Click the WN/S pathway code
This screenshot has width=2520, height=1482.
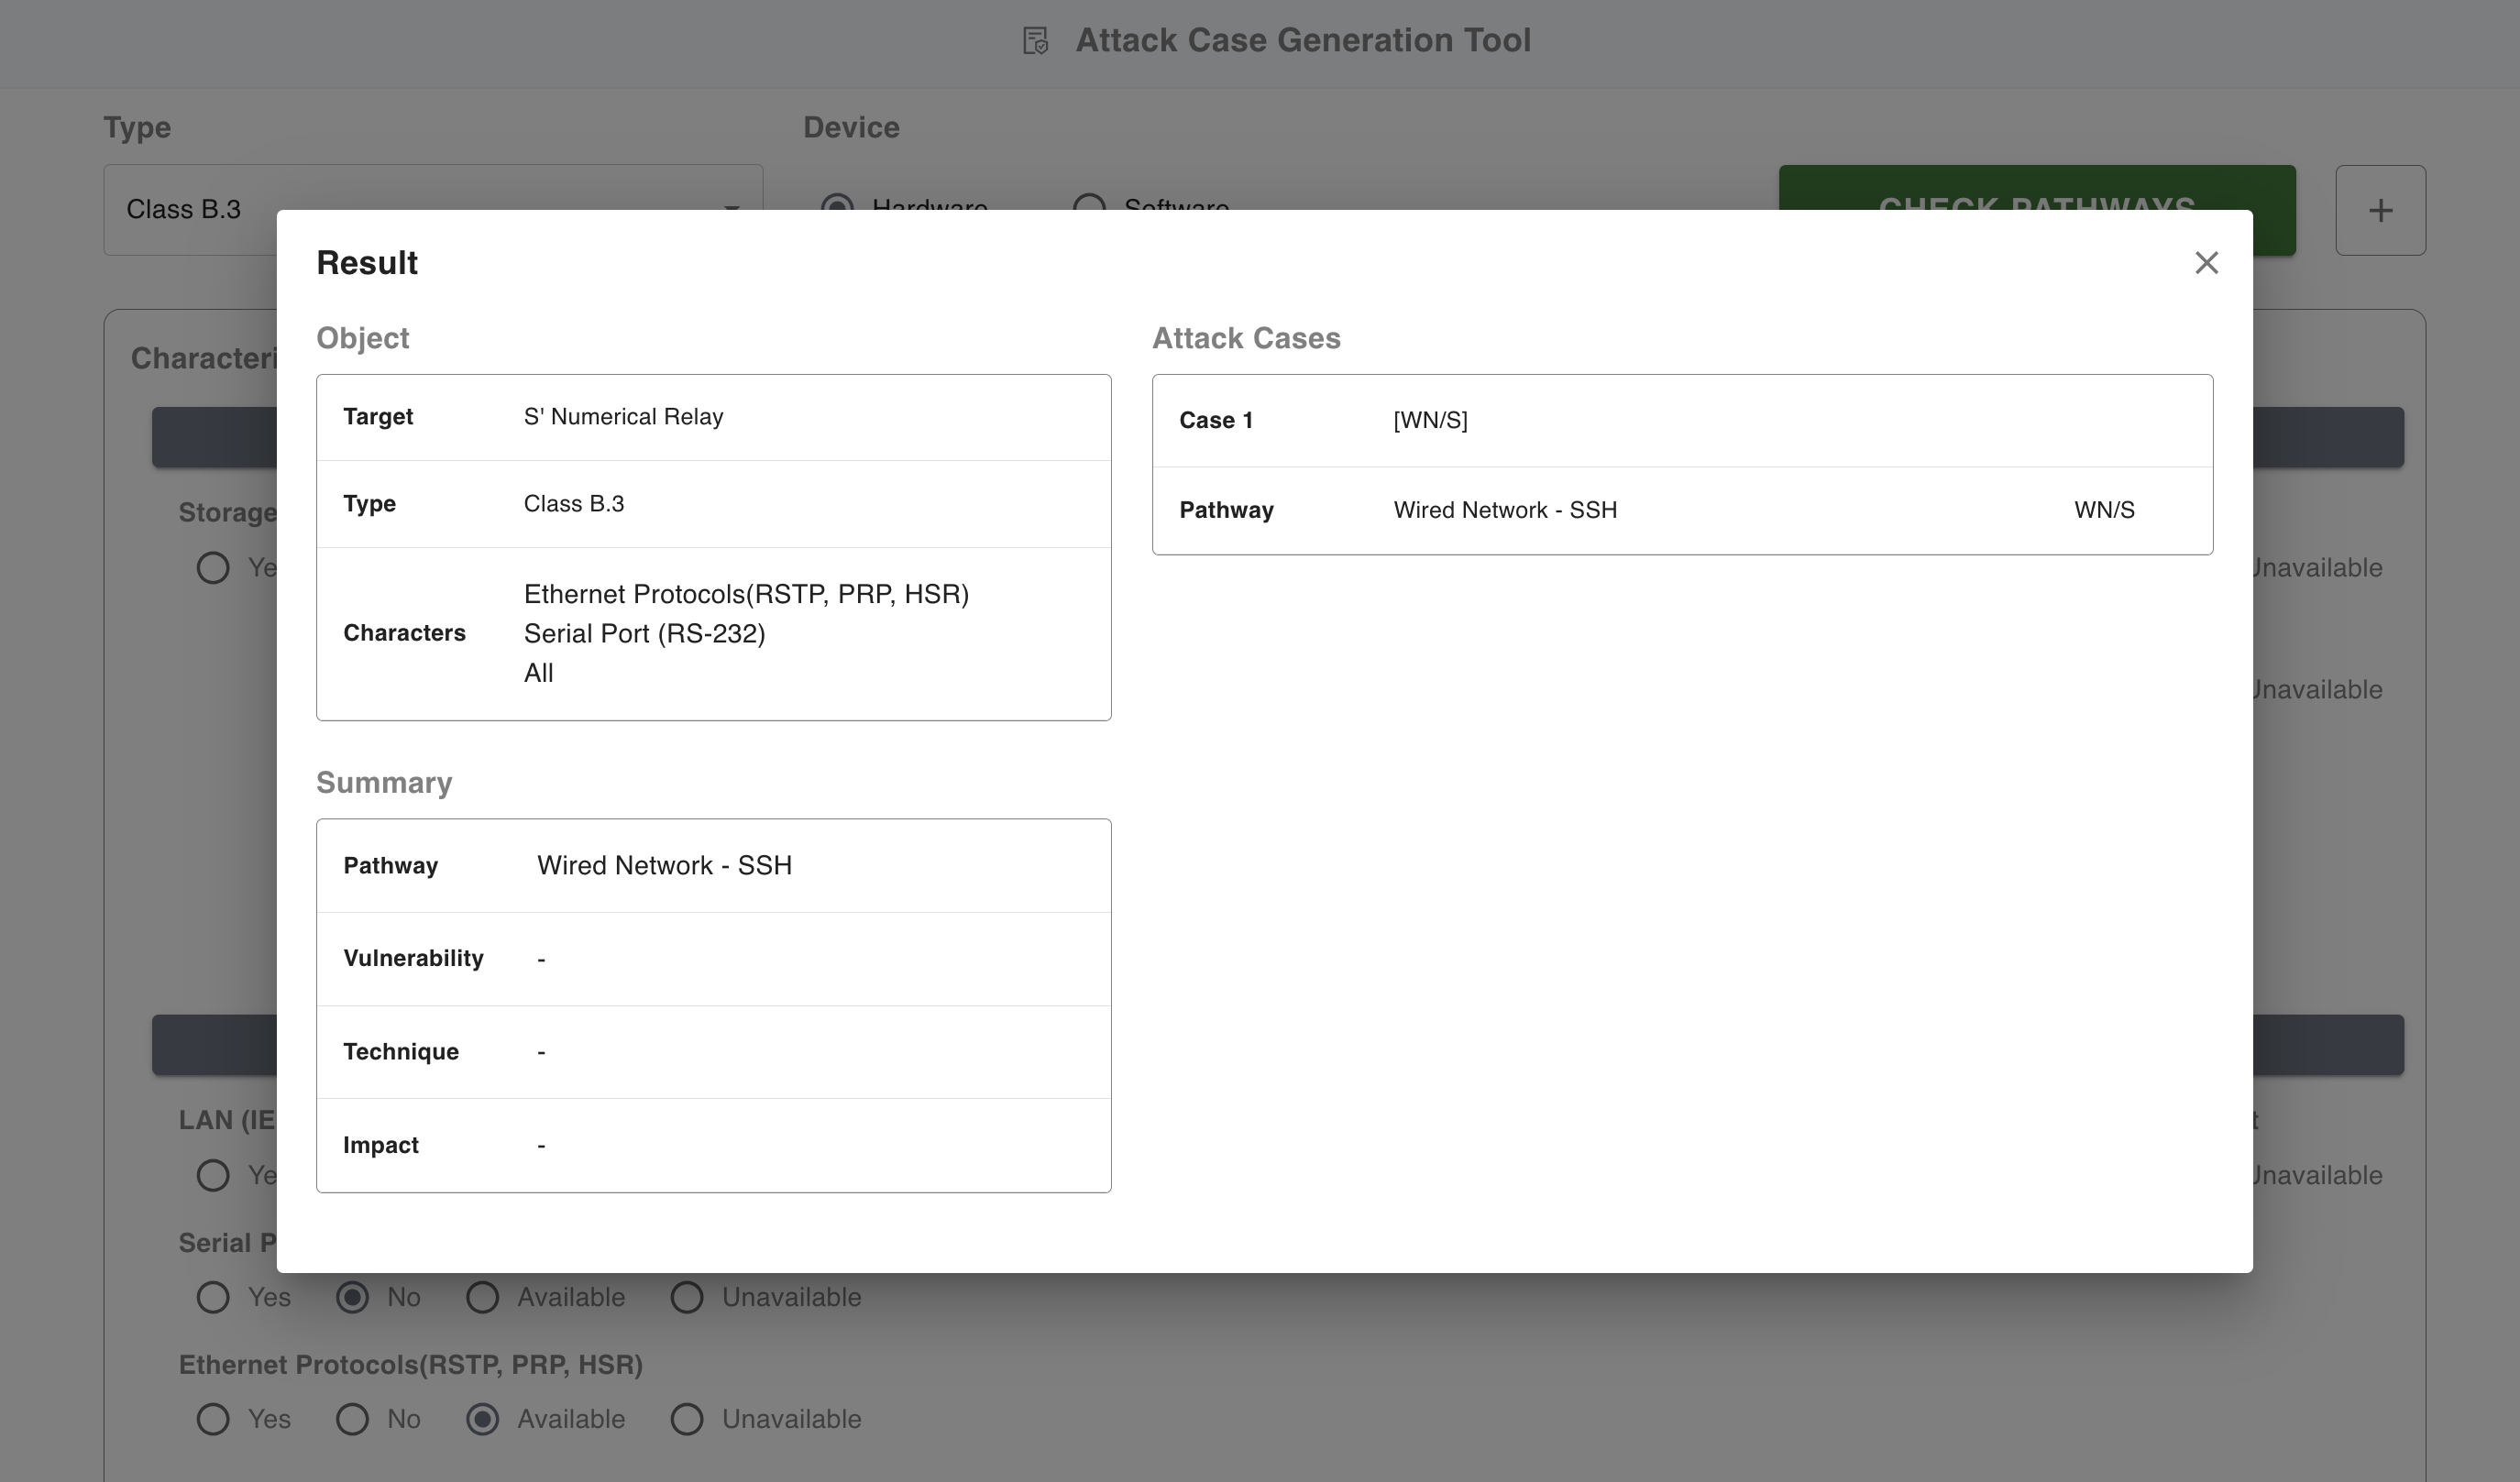(2103, 510)
